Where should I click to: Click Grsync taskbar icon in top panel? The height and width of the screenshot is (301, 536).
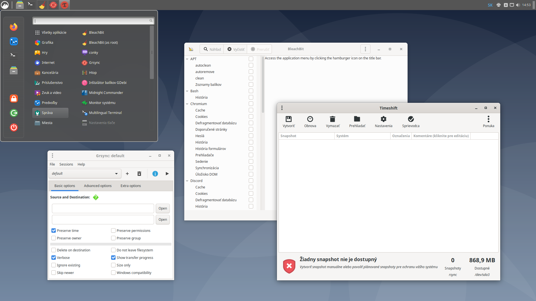pyautogui.click(x=53, y=5)
